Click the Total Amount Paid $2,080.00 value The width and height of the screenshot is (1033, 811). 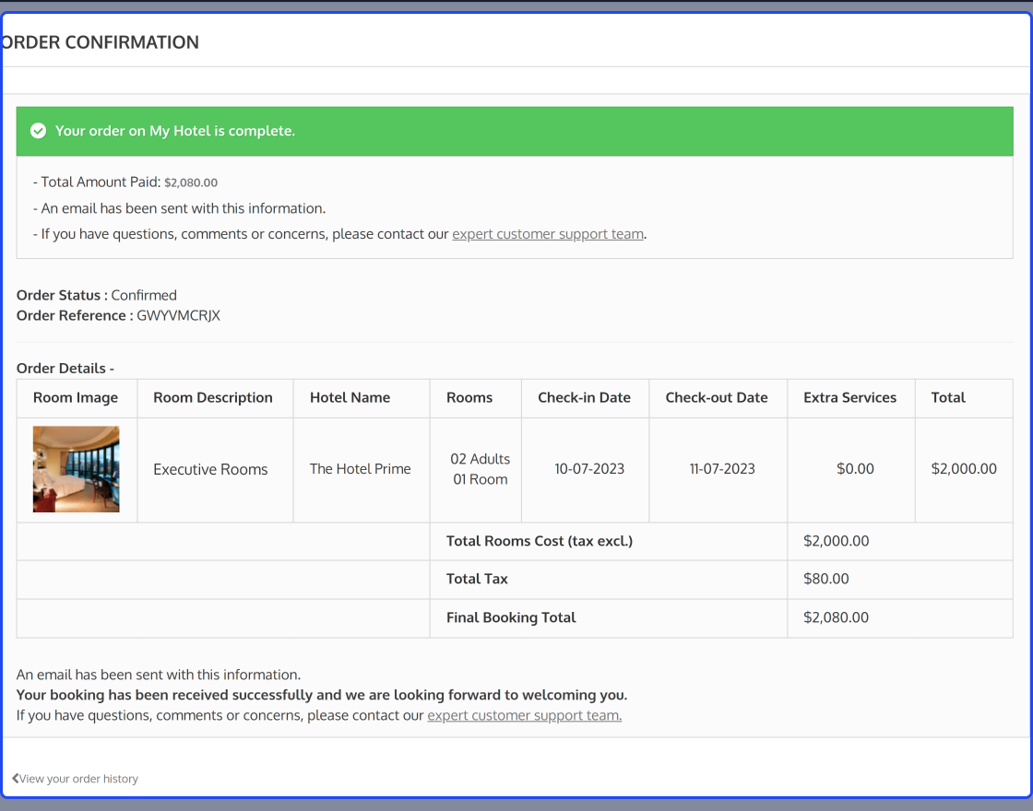click(191, 183)
